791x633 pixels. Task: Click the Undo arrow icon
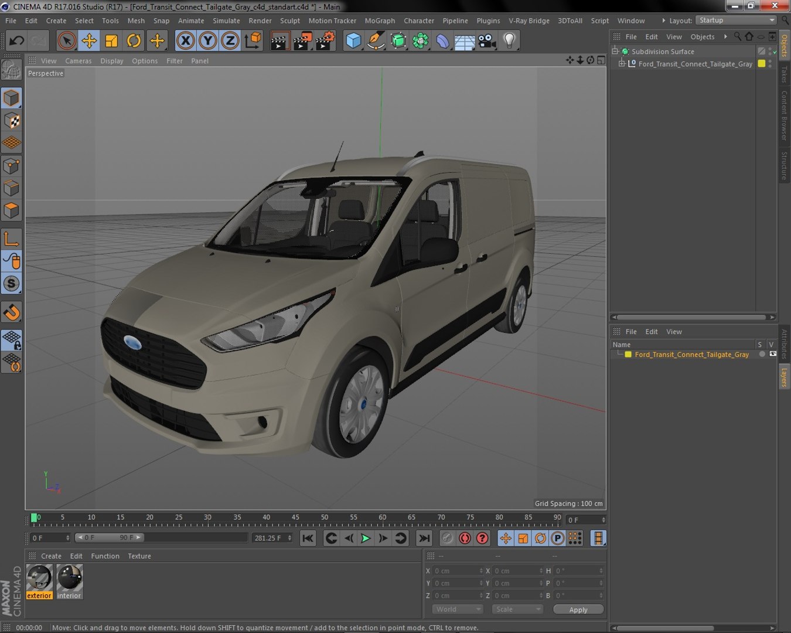tap(16, 40)
